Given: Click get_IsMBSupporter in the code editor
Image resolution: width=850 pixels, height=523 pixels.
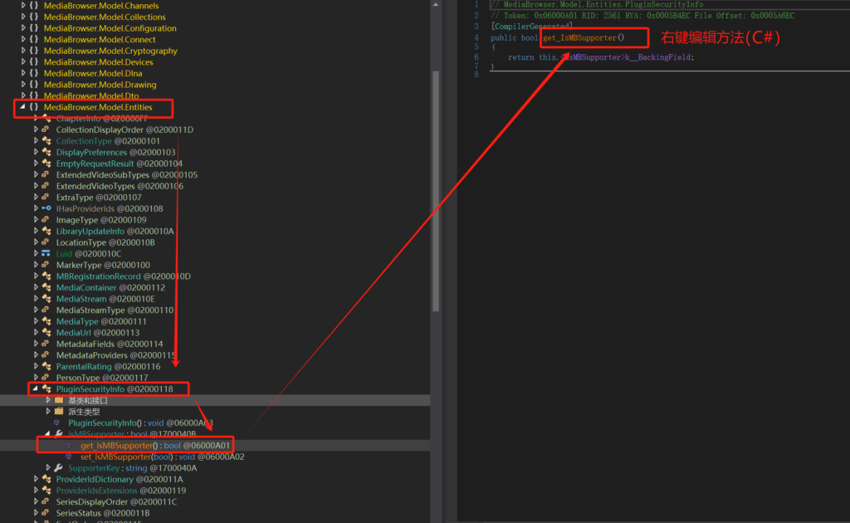Looking at the screenshot, I should pyautogui.click(x=579, y=38).
